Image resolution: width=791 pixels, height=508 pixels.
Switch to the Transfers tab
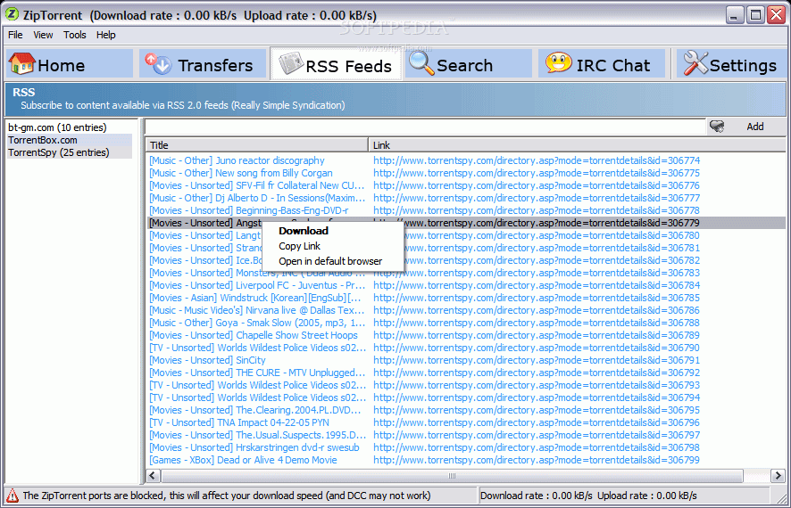pyautogui.click(x=203, y=64)
